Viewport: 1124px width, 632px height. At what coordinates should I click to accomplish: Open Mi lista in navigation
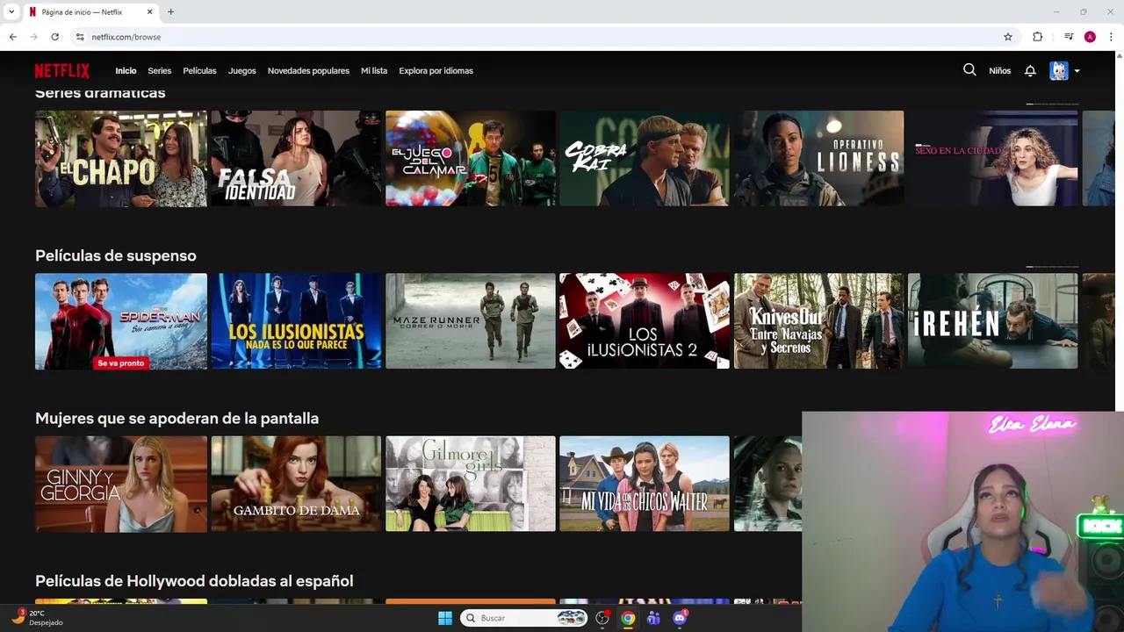tap(374, 71)
